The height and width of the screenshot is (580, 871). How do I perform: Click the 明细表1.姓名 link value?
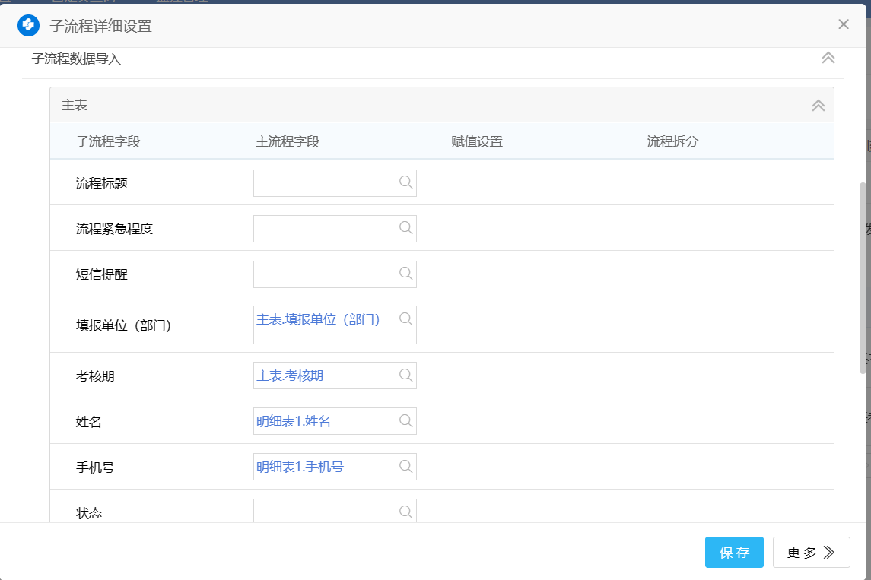click(294, 421)
